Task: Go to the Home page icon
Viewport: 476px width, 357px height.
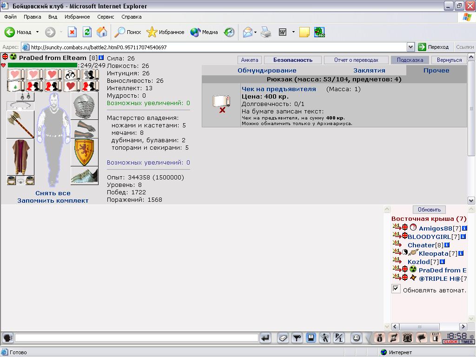Action: coord(102,32)
